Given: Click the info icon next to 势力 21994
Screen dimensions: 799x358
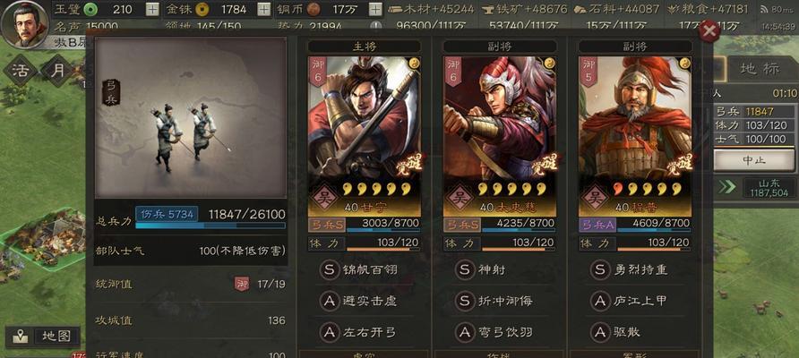Looking at the screenshot, I should (375, 27).
